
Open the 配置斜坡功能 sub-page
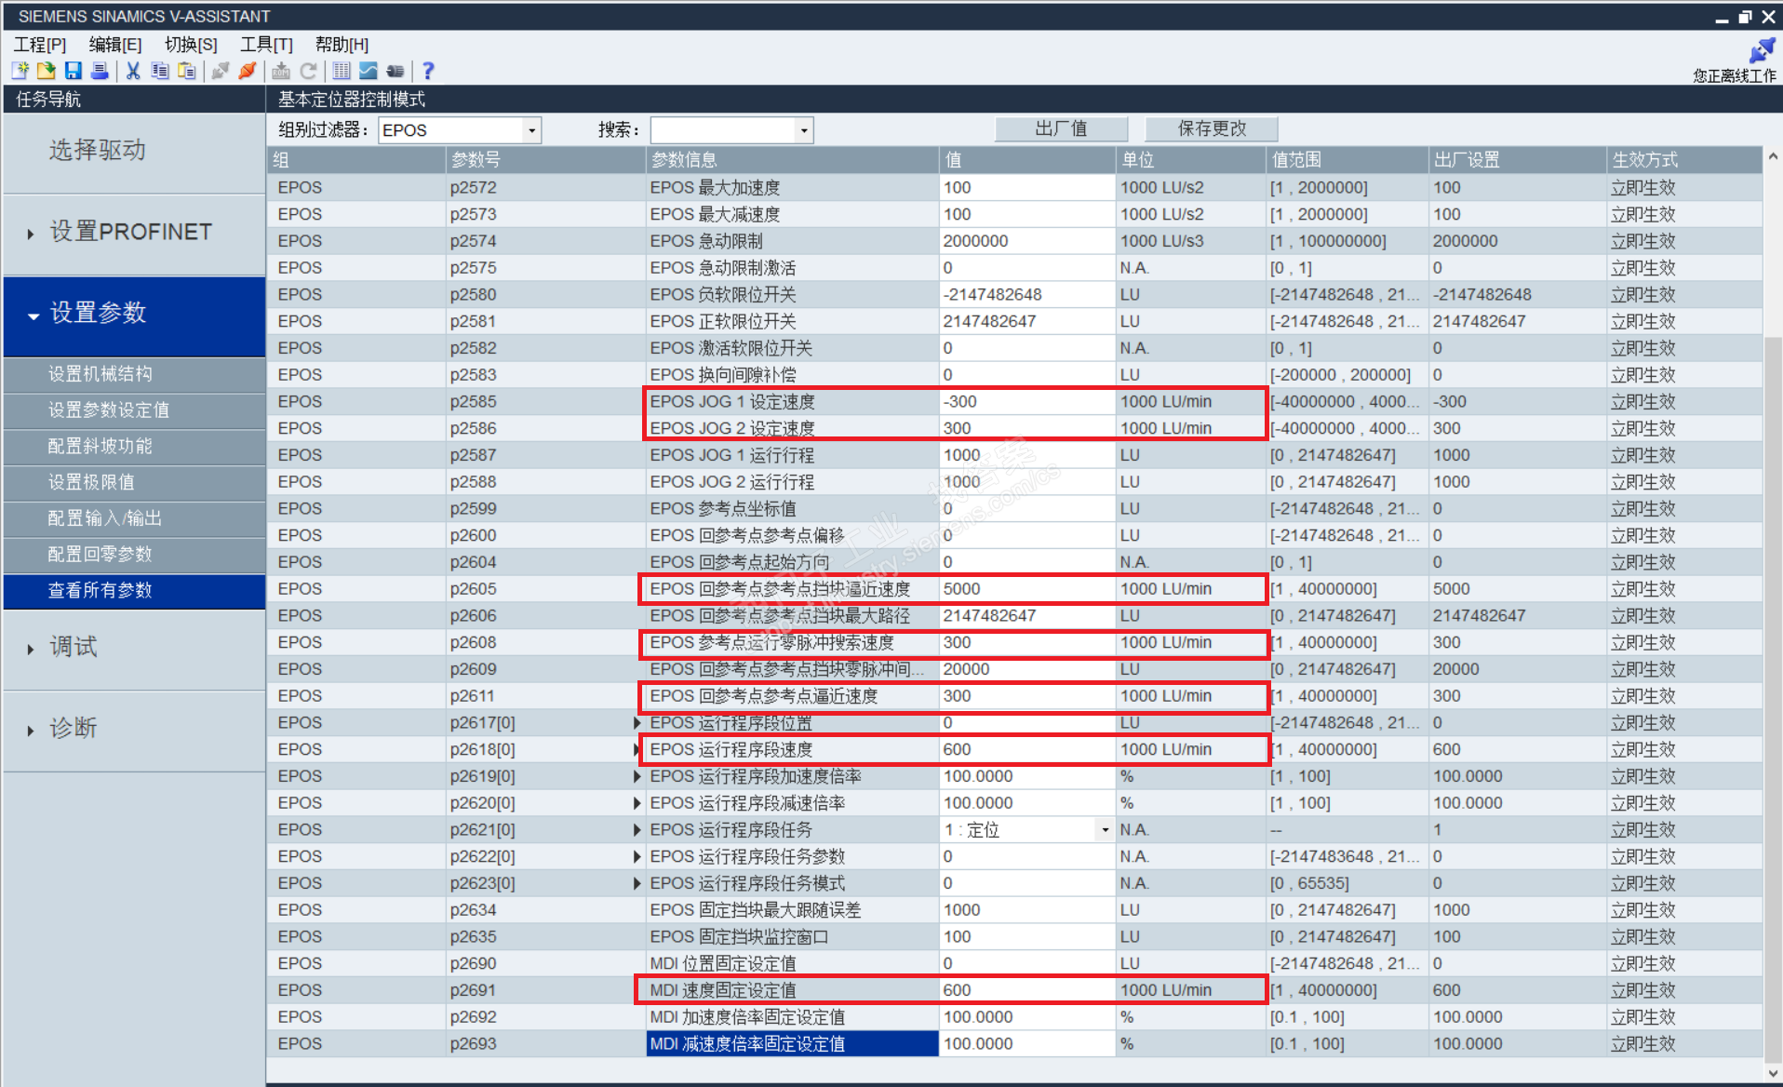point(134,446)
